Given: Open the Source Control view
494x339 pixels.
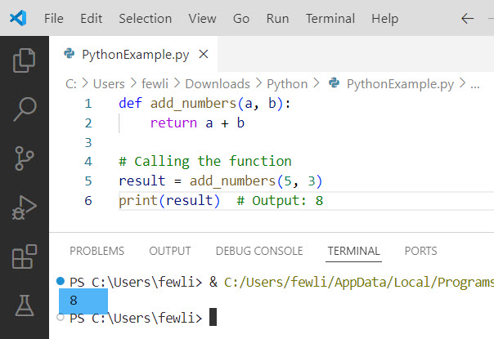Looking at the screenshot, I should tap(25, 158).
